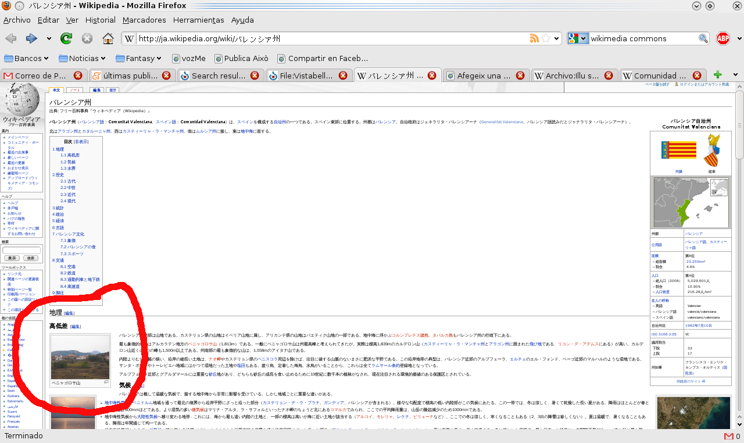
Task: Open the Marcadores menu
Action: 144,20
